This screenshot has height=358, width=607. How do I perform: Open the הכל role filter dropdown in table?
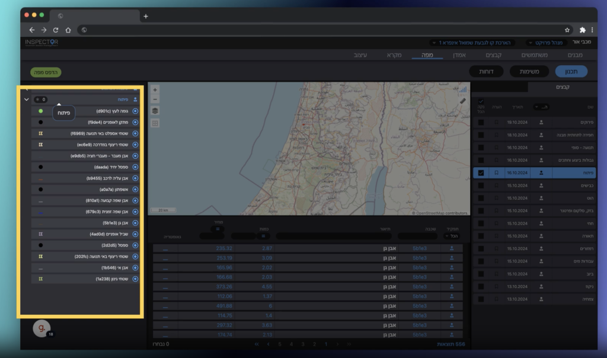click(x=451, y=236)
